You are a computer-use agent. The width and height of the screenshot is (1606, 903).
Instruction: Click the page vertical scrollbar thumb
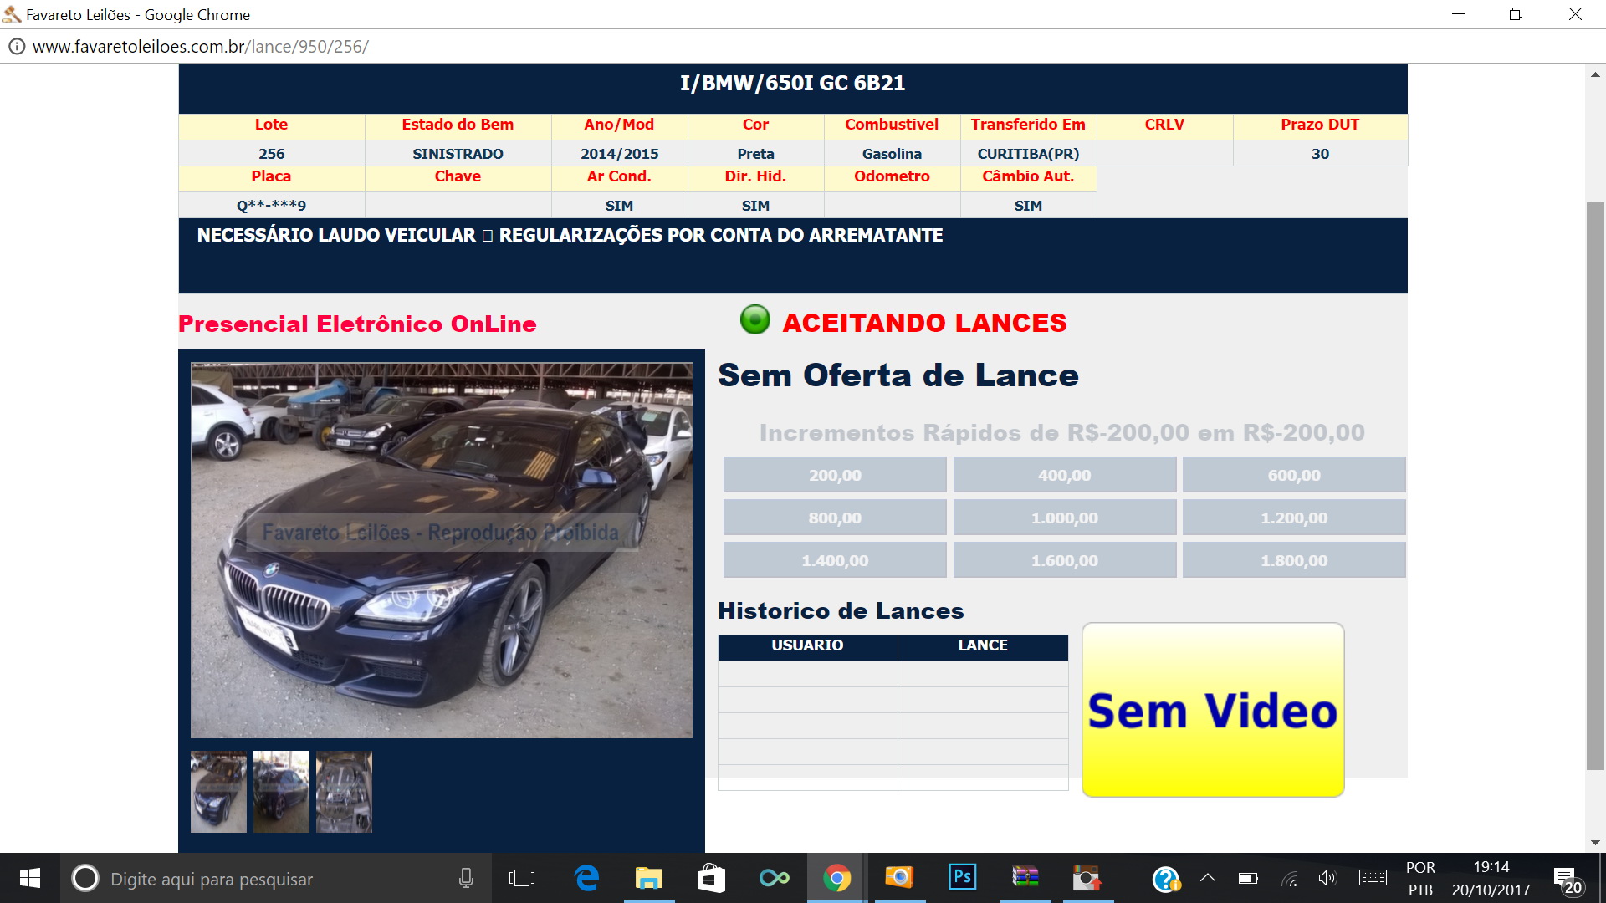[1595, 485]
